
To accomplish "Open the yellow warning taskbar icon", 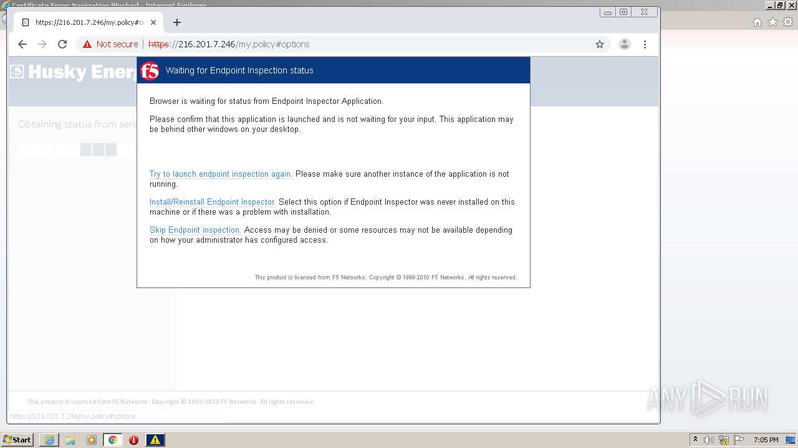I will pos(155,440).
